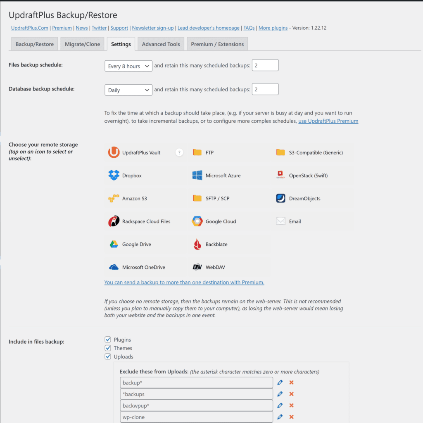This screenshot has height=423, width=423.
Task: Pick the Dropbox storage icon
Action: [114, 175]
